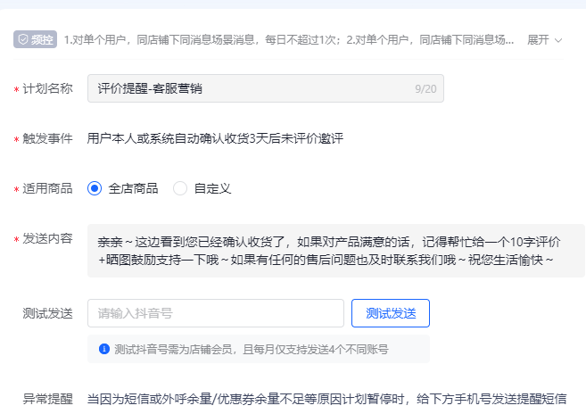Focus the 计划名称 input field
The height and width of the screenshot is (414, 586).
pos(250,88)
